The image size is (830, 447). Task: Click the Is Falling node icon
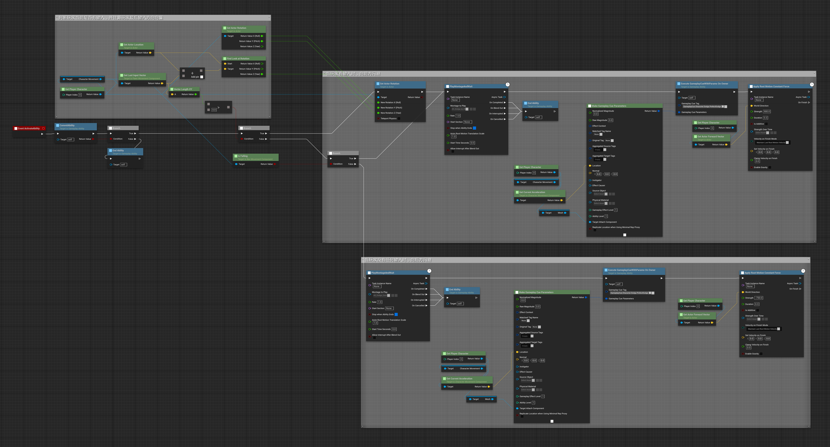point(236,156)
